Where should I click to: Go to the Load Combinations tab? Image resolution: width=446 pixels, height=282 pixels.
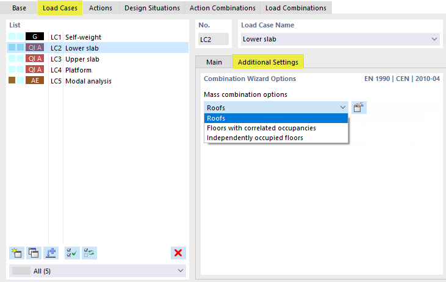(x=295, y=8)
